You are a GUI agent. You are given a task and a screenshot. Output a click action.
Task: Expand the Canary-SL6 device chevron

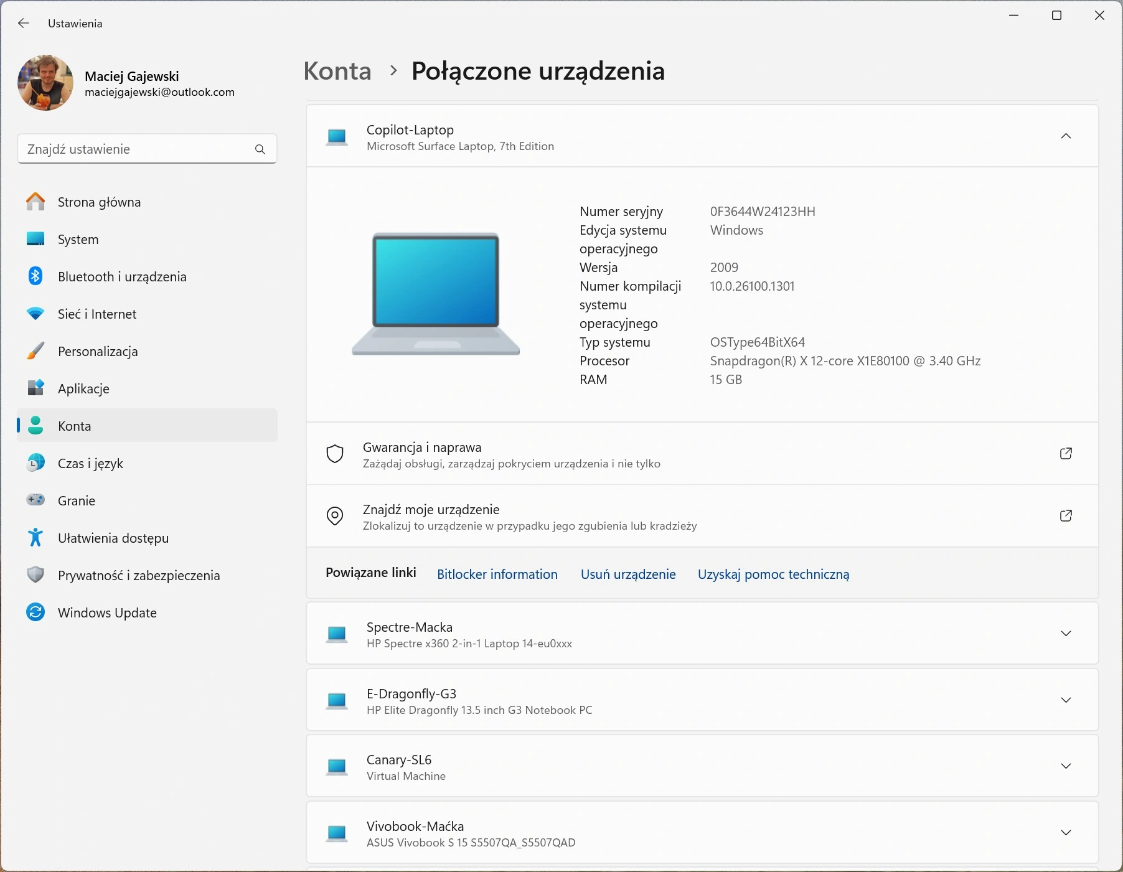tap(1066, 766)
